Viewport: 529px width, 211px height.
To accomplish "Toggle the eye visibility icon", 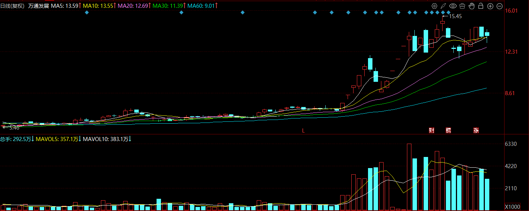I will click(453, 6).
